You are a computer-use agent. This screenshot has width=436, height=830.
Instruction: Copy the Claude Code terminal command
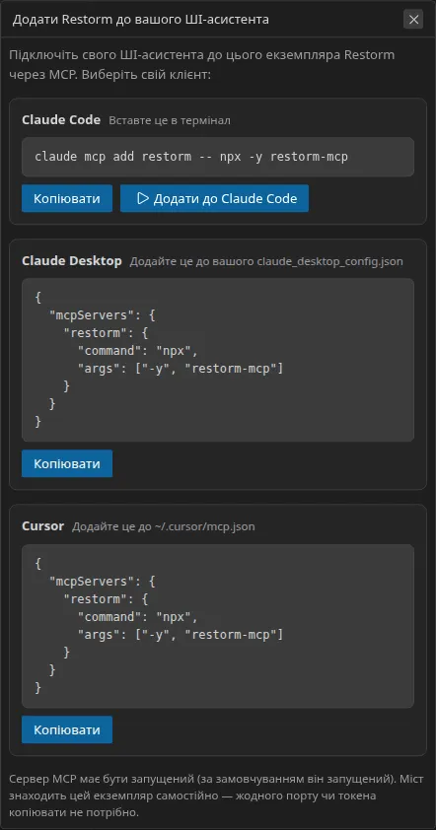[67, 198]
